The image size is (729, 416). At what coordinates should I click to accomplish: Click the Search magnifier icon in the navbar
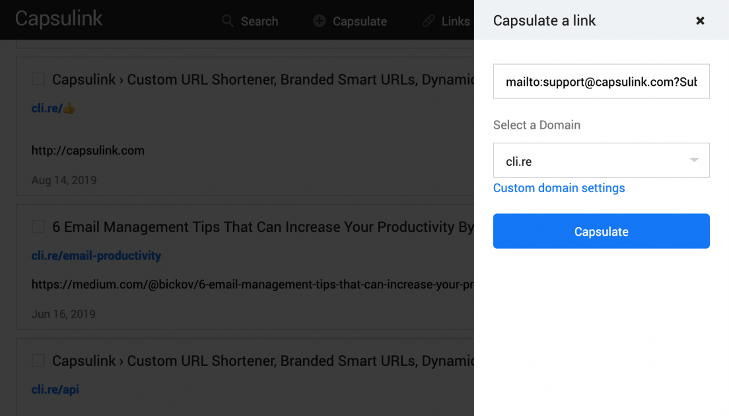click(x=227, y=20)
